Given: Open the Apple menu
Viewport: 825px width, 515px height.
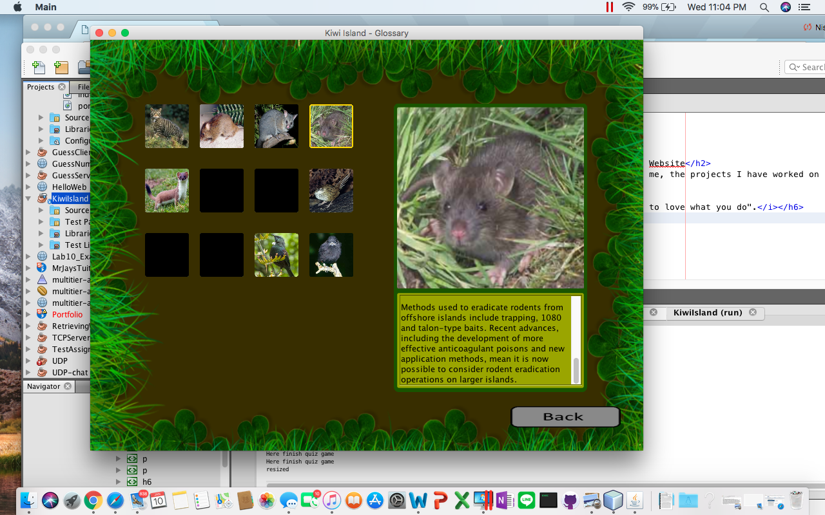Looking at the screenshot, I should (x=17, y=7).
